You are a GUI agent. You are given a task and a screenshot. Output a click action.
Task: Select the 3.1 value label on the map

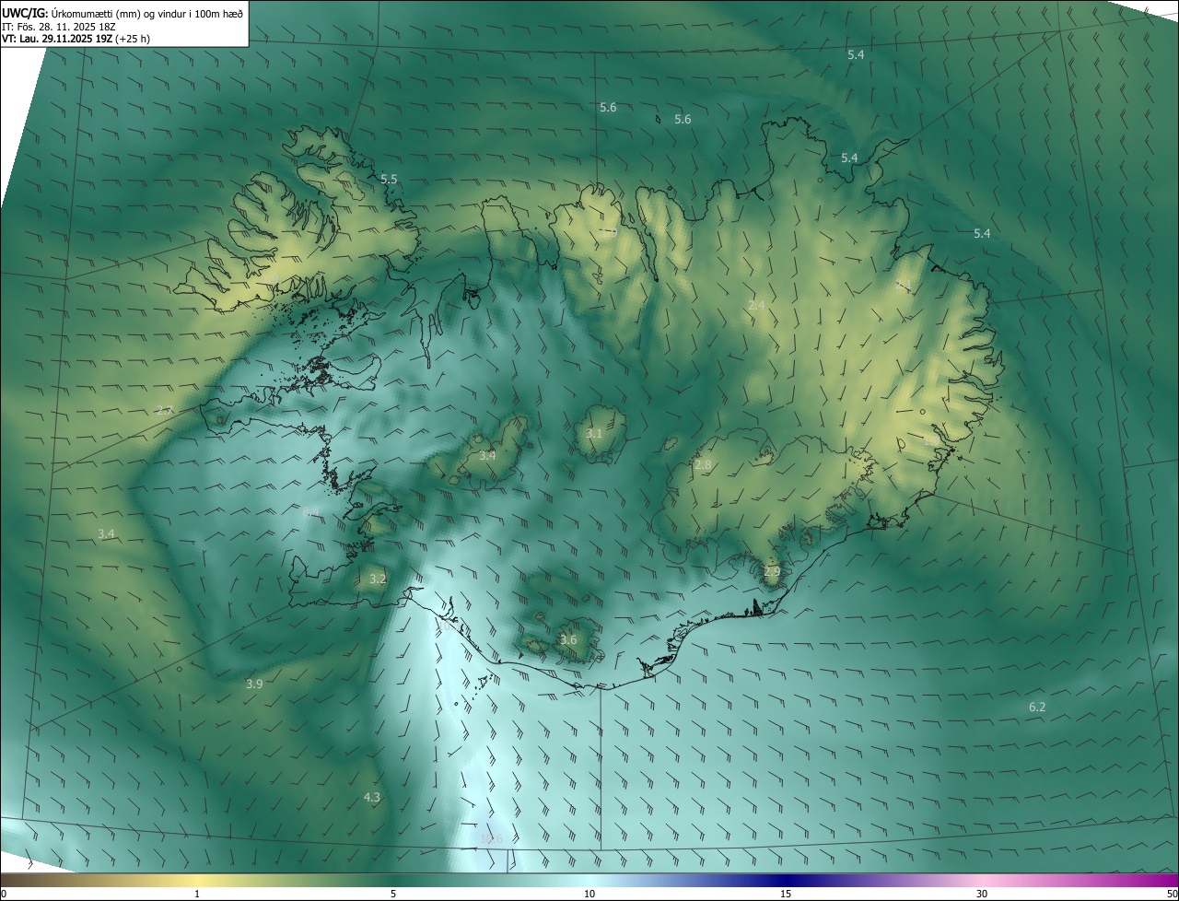click(x=594, y=433)
